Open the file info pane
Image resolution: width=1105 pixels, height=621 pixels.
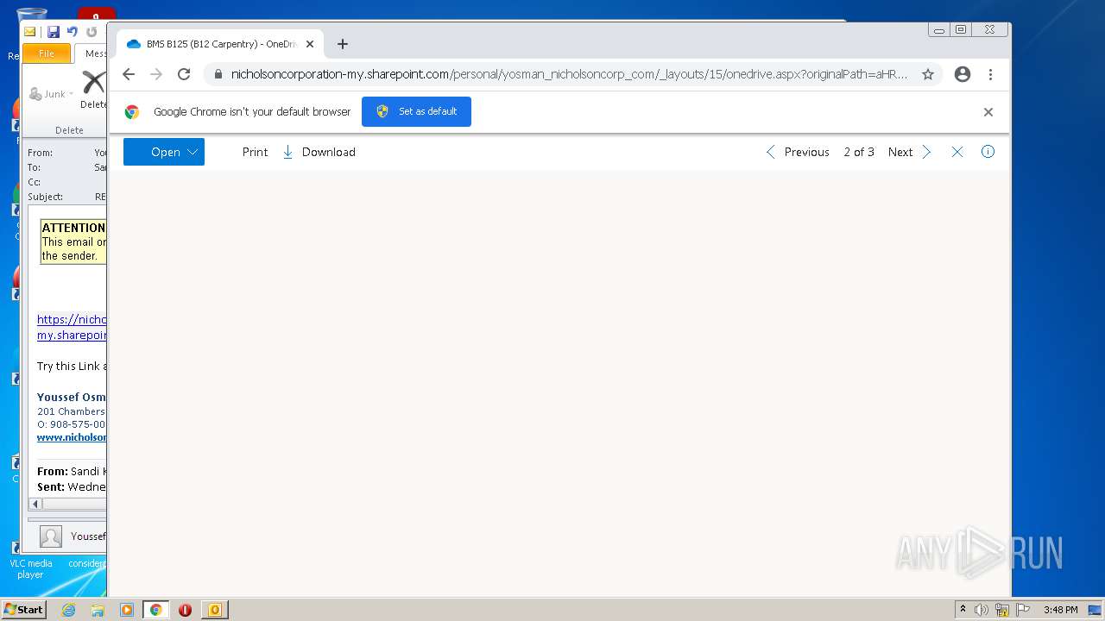988,152
